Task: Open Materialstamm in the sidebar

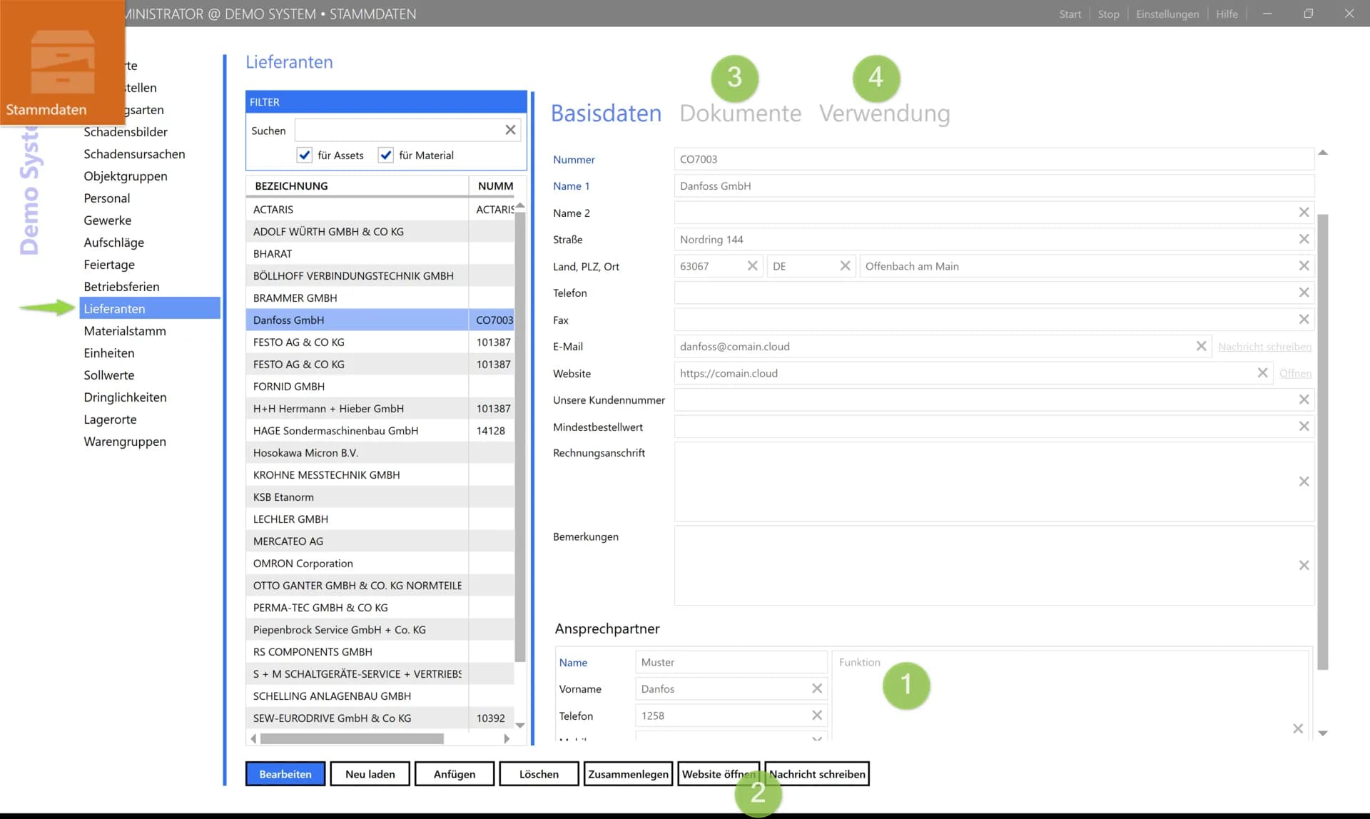Action: (125, 331)
